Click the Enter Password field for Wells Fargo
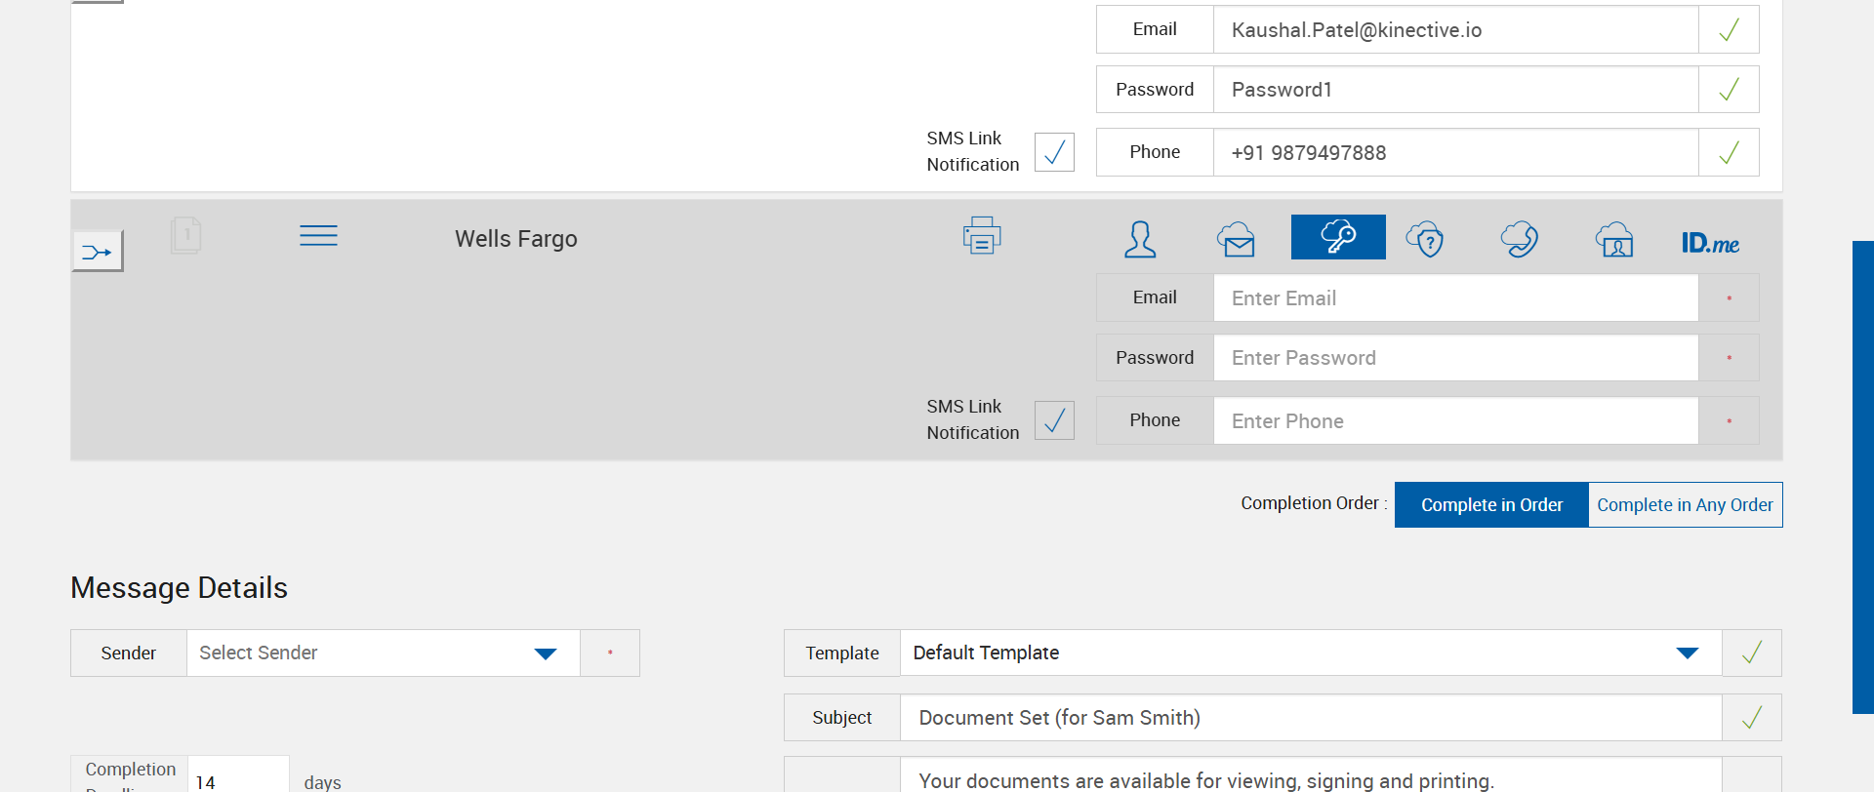 (1455, 358)
